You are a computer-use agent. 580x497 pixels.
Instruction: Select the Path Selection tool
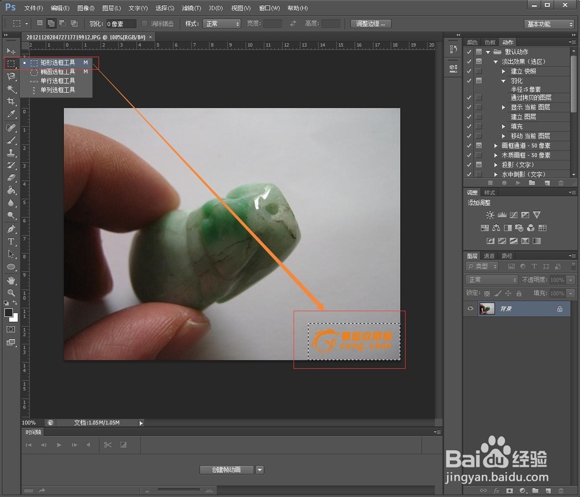coord(10,255)
